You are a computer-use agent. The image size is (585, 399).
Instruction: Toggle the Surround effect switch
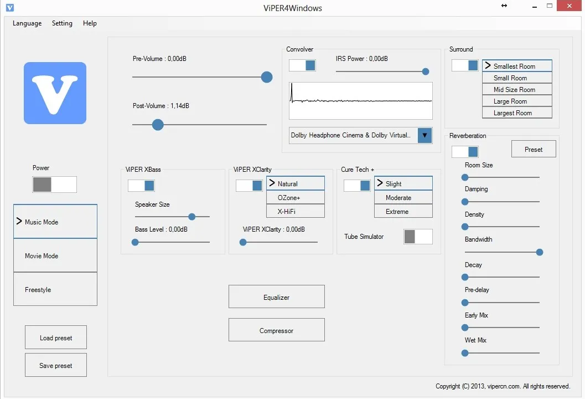click(465, 65)
